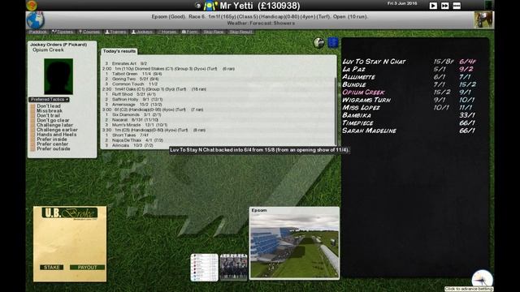This screenshot has width=520, height=292.
Task: Click the PAYOUT button on betting slip
Action: [87, 267]
